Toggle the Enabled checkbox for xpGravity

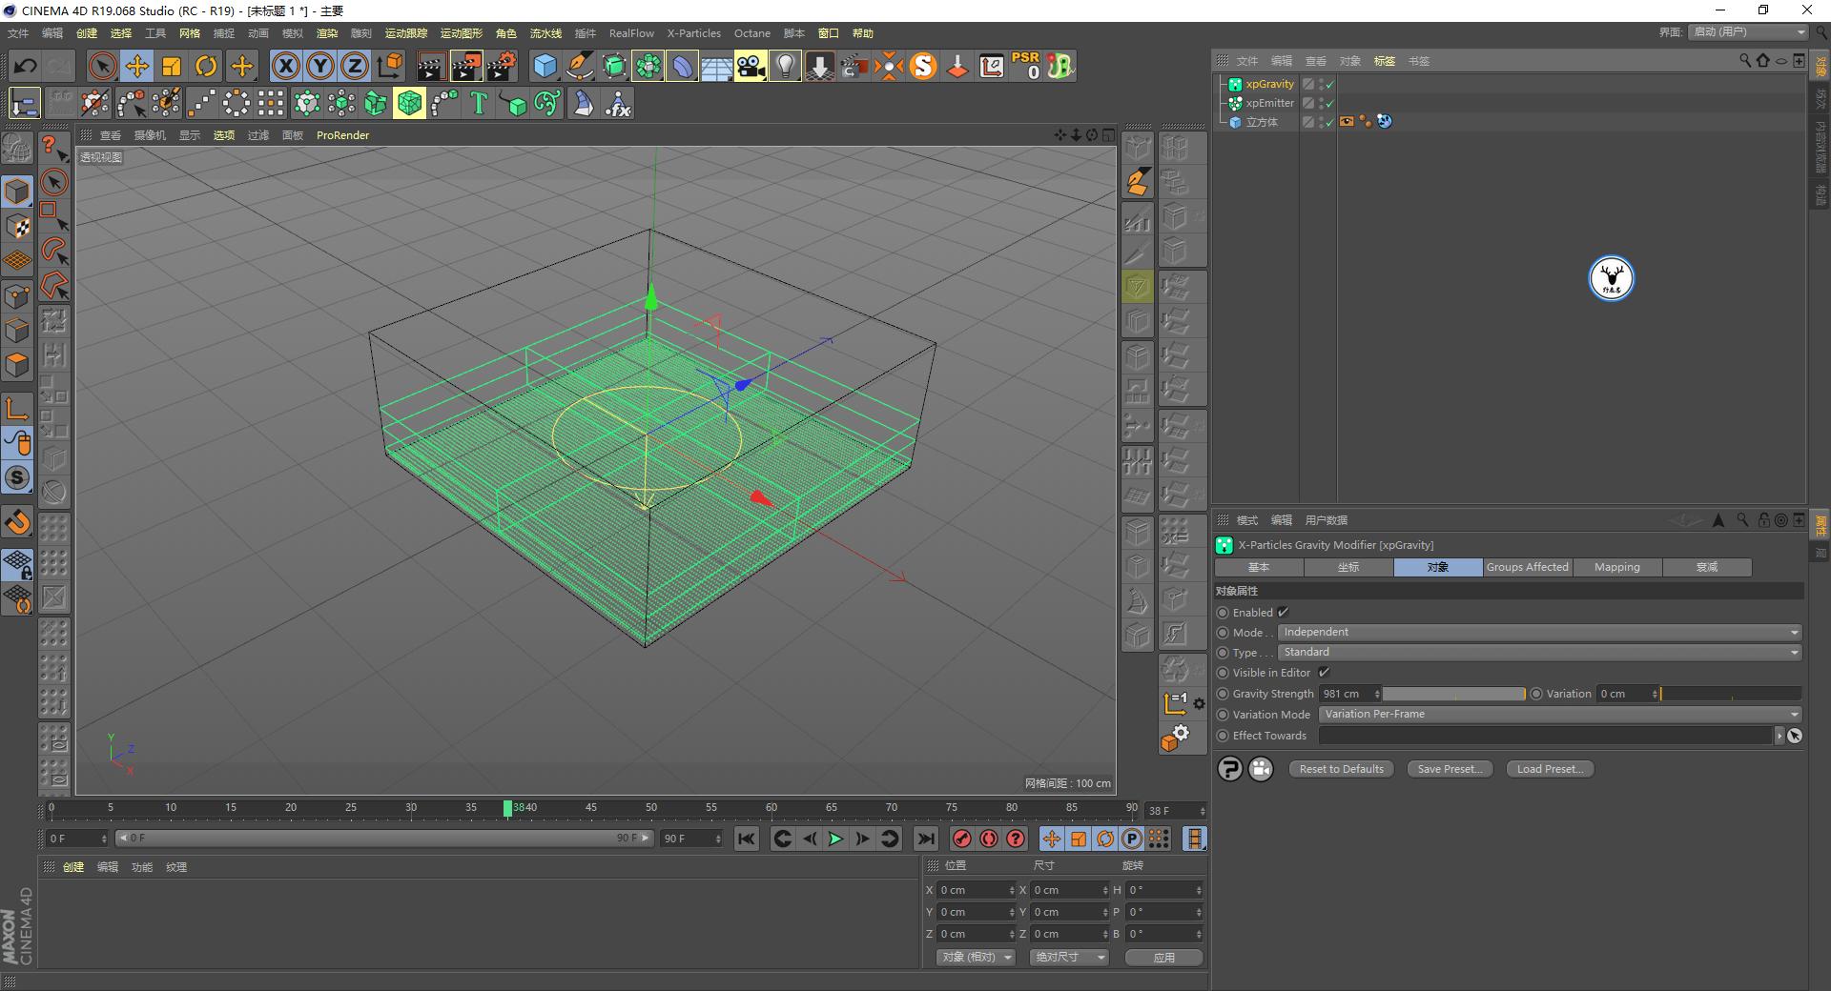point(1283,612)
